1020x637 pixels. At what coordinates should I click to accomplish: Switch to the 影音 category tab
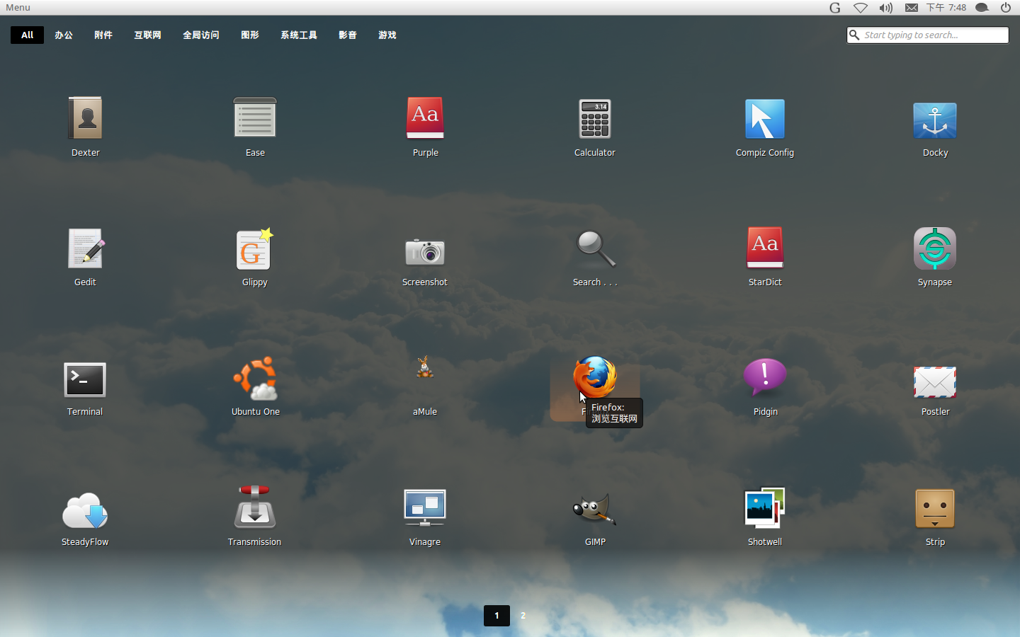[348, 35]
